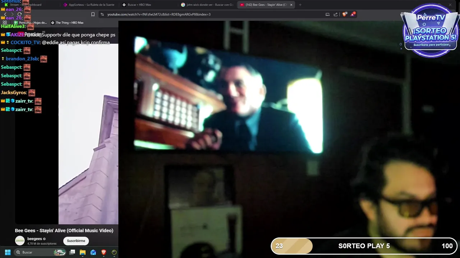Viewport: 460px width, 258px height.
Task: Bookmark this page with the bookmark icon
Action: 93,14
